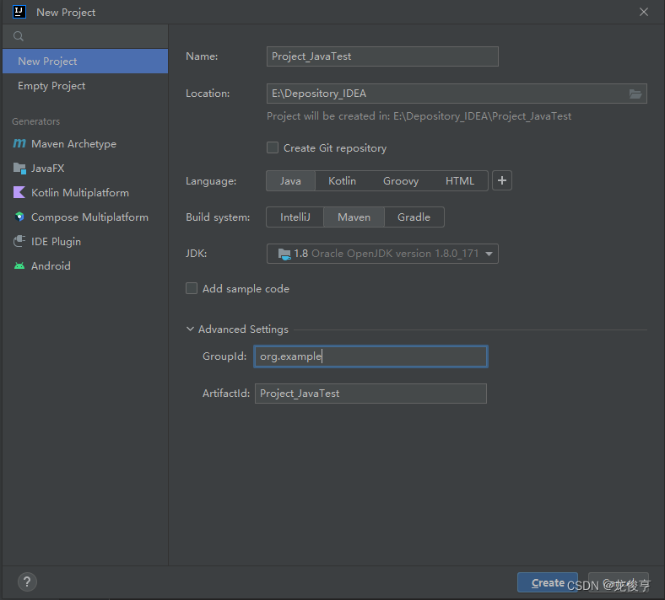
Task: Browse for location with folder icon
Action: pyautogui.click(x=635, y=94)
